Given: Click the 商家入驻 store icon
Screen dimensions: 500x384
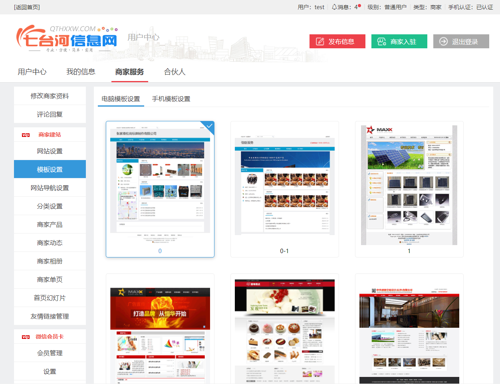Looking at the screenshot, I should point(381,42).
